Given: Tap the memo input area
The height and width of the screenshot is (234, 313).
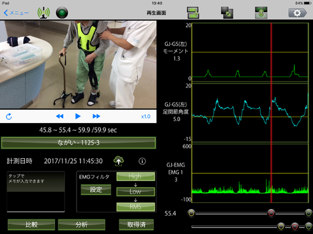Looking at the screenshot, I should click(x=36, y=192).
